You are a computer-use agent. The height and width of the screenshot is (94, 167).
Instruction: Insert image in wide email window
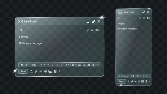pos(50,71)
